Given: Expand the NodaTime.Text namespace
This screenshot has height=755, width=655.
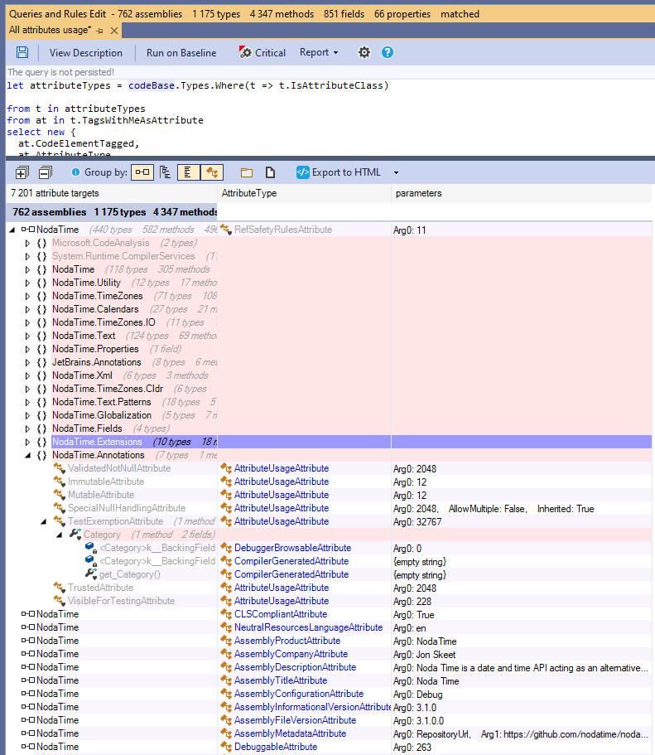Looking at the screenshot, I should click(x=28, y=336).
